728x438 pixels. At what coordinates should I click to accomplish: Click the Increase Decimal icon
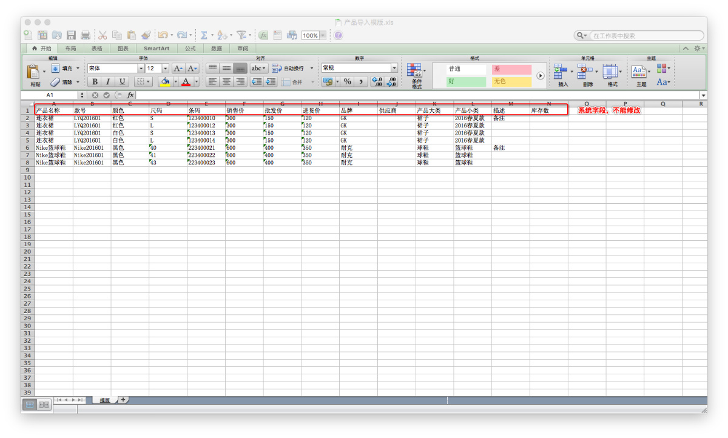[377, 81]
